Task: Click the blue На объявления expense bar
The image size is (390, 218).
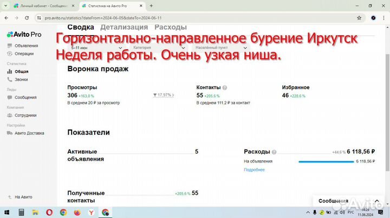Action: tap(326, 161)
